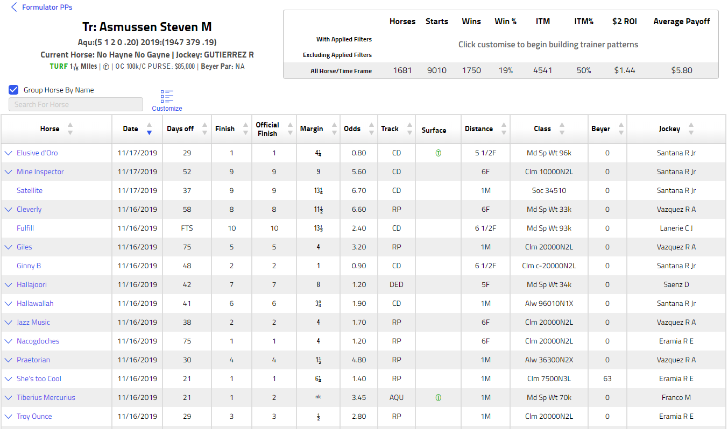Click sort arrows on Jockey column
Viewport: 728px width, 429px height.
click(691, 129)
